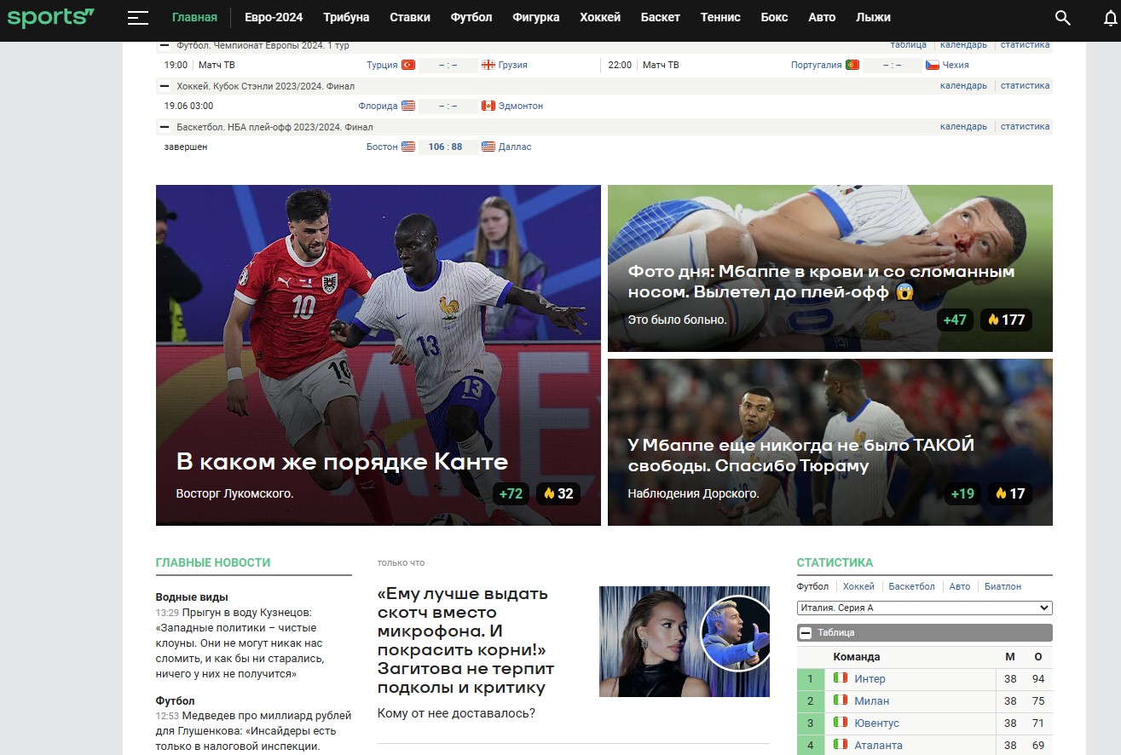The width and height of the screenshot is (1121, 755).
Task: Collapse the Чемпионат Европы 2024 match block
Action: coord(165,45)
